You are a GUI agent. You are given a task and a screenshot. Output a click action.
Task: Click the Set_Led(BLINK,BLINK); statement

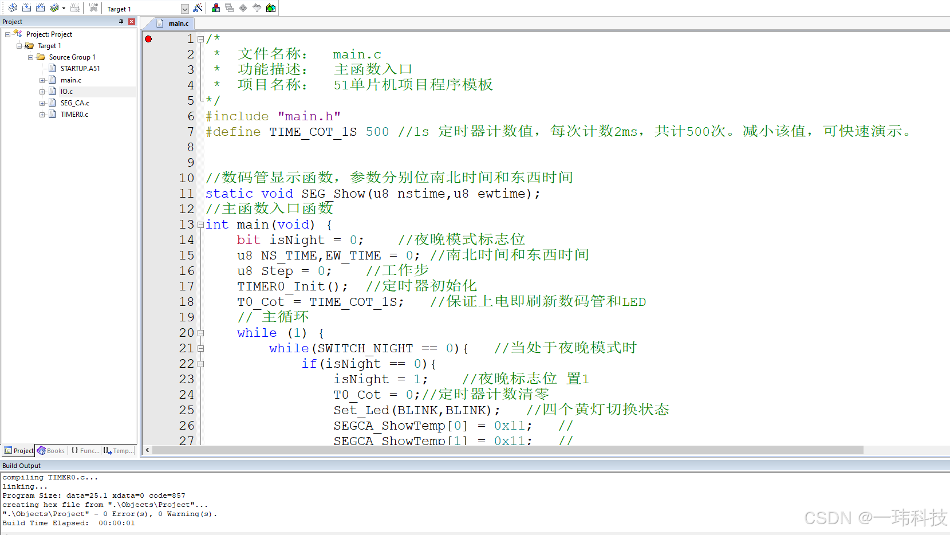[x=417, y=410]
